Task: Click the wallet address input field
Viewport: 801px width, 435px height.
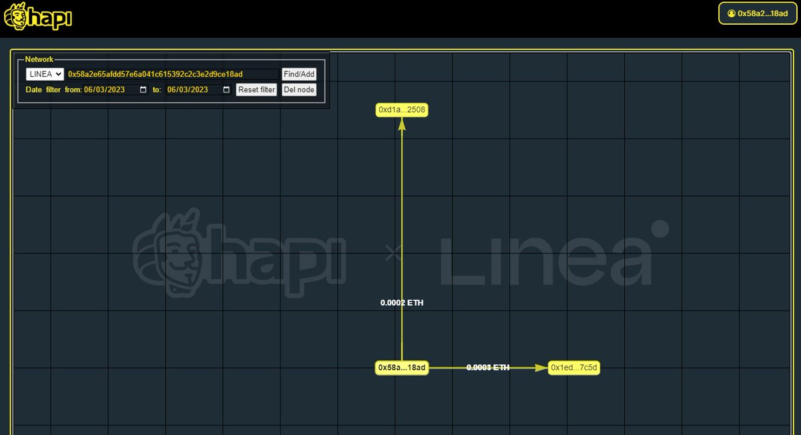Action: (x=172, y=74)
